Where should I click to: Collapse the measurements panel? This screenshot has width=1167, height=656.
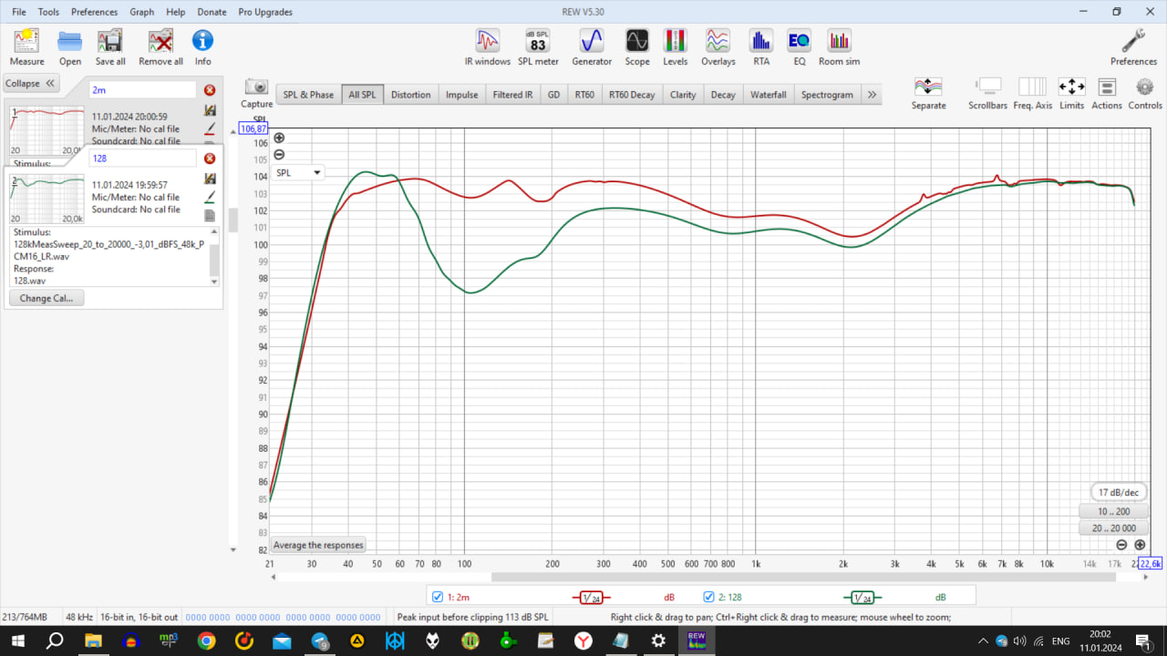coord(30,83)
